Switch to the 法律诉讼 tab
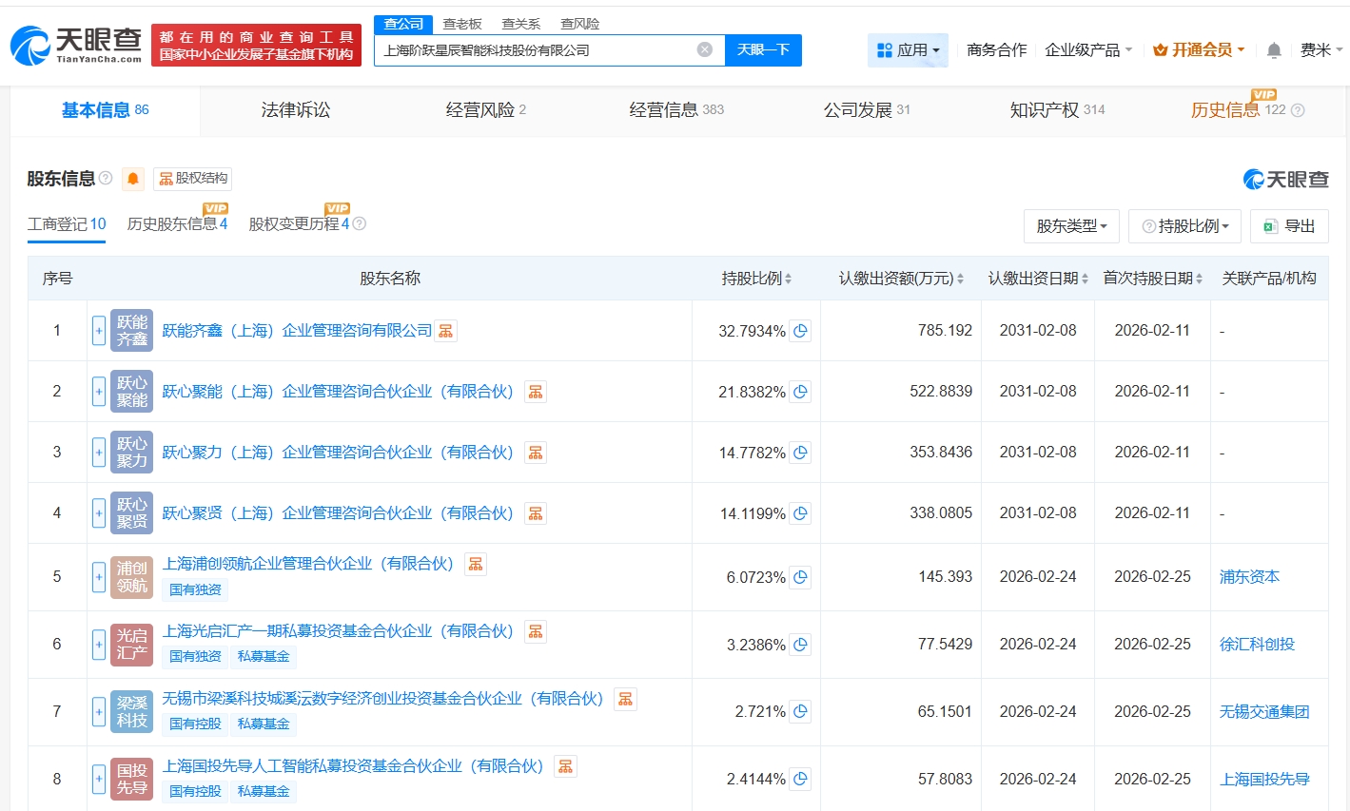The height and width of the screenshot is (811, 1350). [x=295, y=109]
